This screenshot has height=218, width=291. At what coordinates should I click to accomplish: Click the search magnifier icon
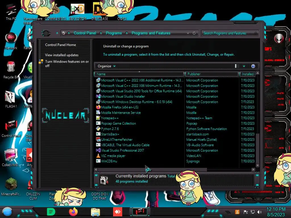(256, 33)
